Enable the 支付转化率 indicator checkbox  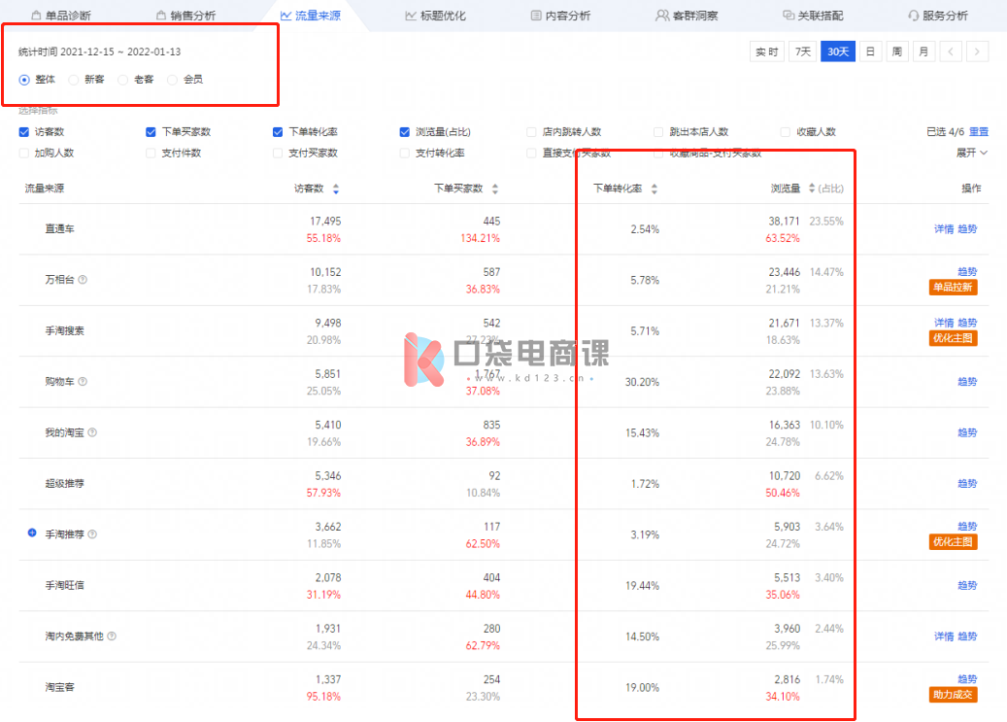point(405,153)
